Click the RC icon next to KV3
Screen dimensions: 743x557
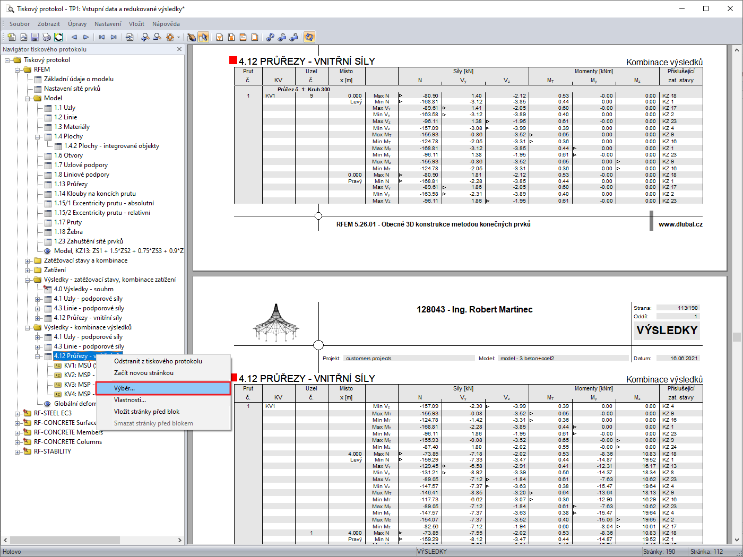pyautogui.click(x=58, y=385)
